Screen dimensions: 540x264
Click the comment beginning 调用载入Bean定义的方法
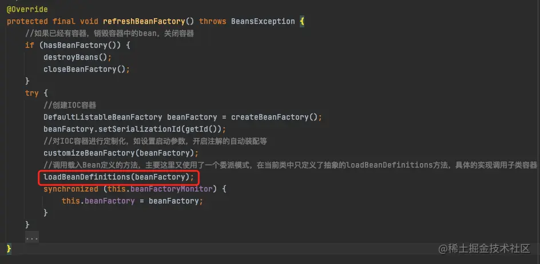[x=291, y=165]
